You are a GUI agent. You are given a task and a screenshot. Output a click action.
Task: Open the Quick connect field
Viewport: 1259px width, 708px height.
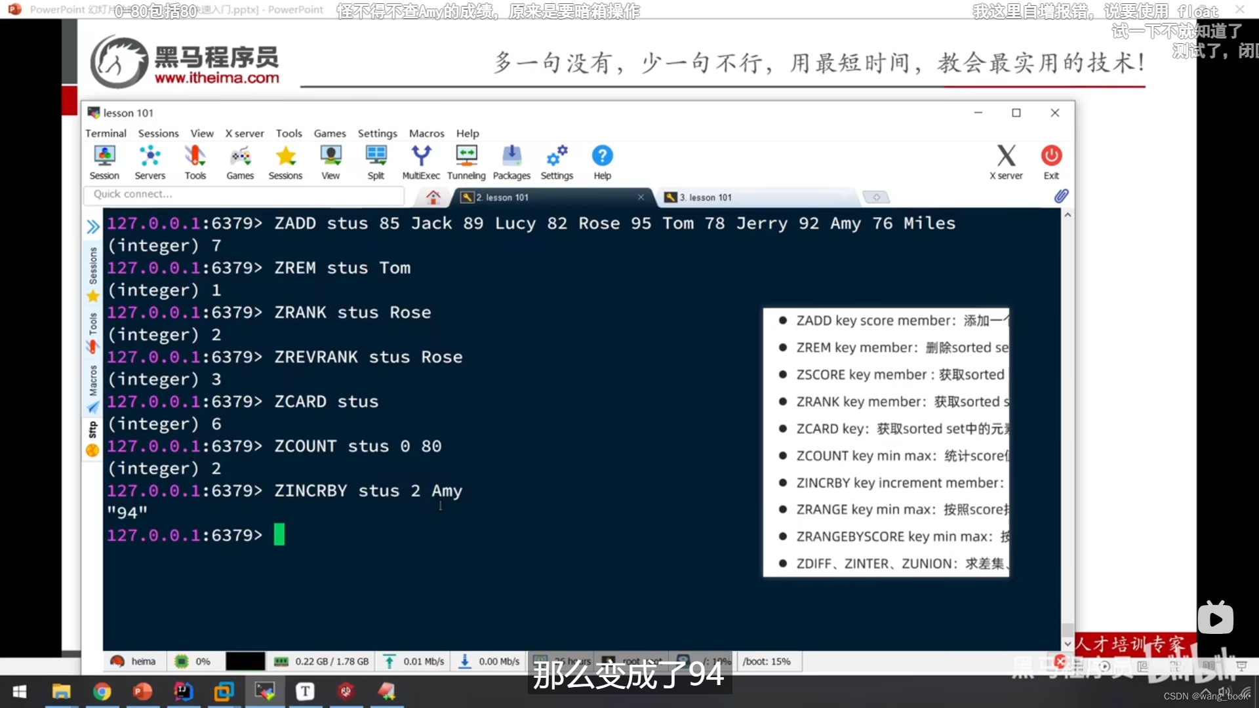[x=243, y=195]
